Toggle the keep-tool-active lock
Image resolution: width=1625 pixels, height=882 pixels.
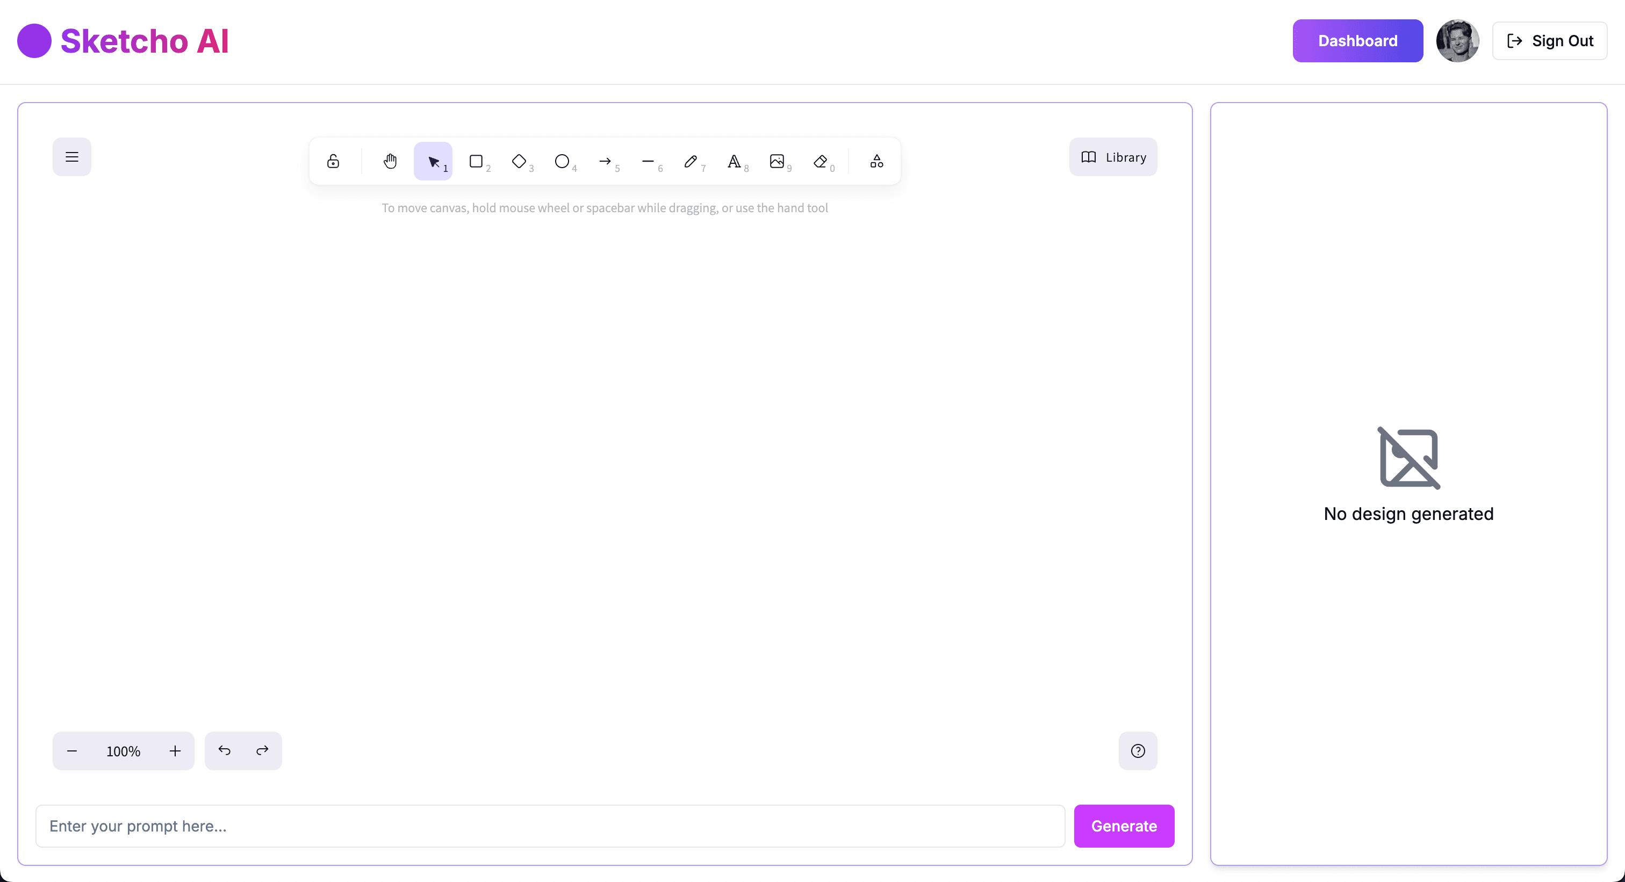tap(333, 161)
